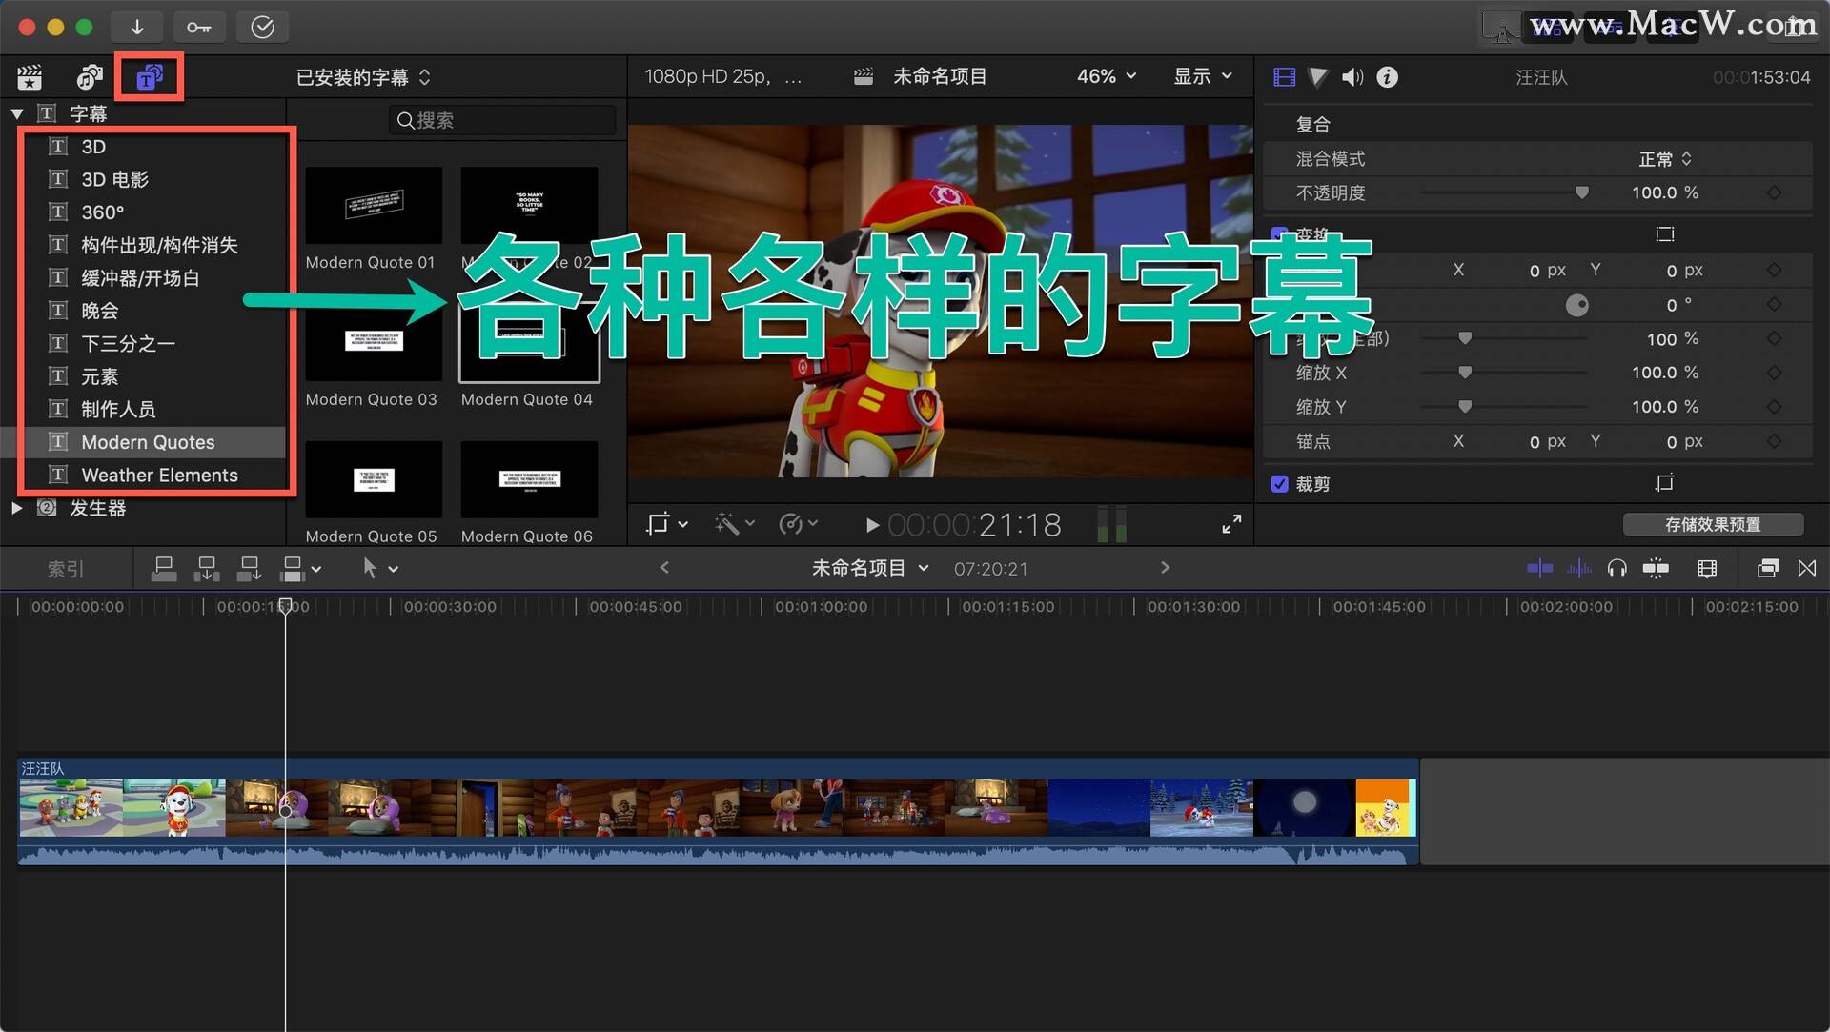Viewport: 1830px width, 1032px height.
Task: Open the 显示 view dropdown
Action: pos(1203,76)
